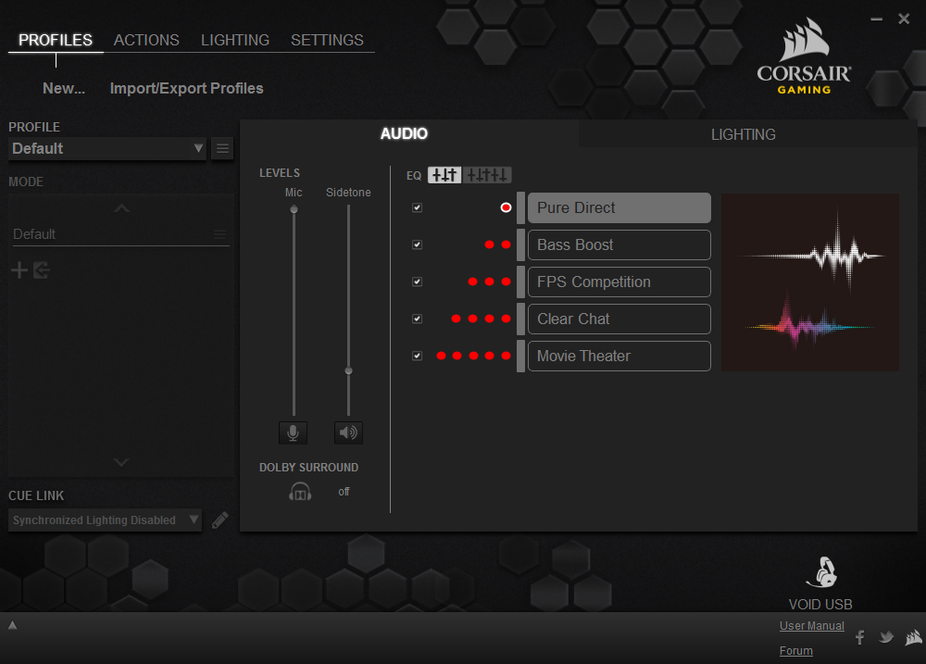The width and height of the screenshot is (926, 664).
Task: Open the ACTIONS top menu tab
Action: tap(146, 40)
